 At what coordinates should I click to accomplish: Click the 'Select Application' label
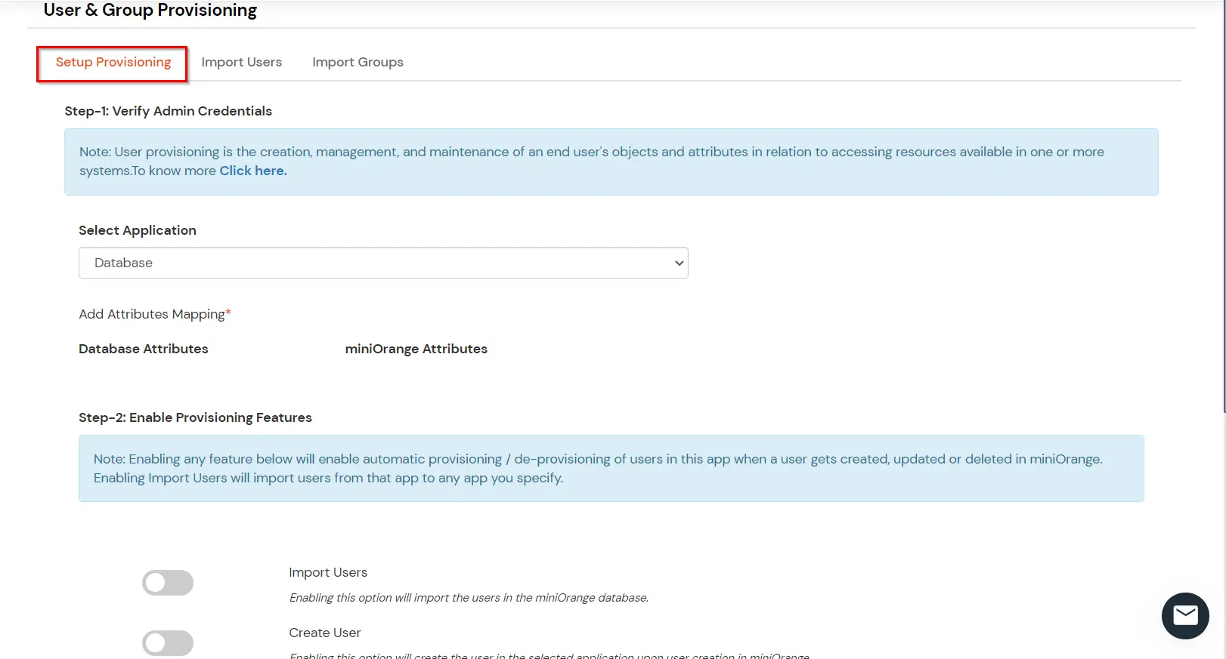tap(138, 230)
